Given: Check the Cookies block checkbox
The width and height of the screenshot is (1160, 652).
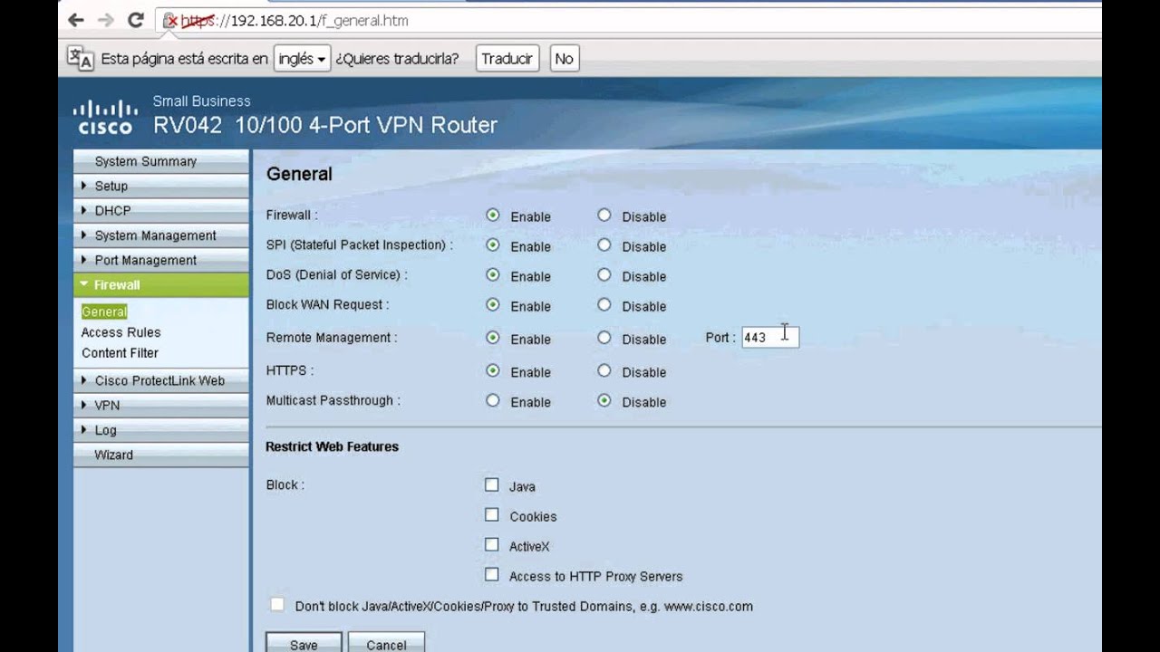Looking at the screenshot, I should point(492,515).
